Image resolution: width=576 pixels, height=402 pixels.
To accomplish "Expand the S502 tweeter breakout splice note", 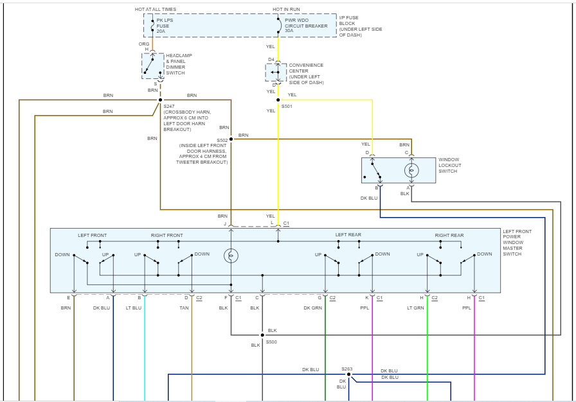I will tap(199, 153).
